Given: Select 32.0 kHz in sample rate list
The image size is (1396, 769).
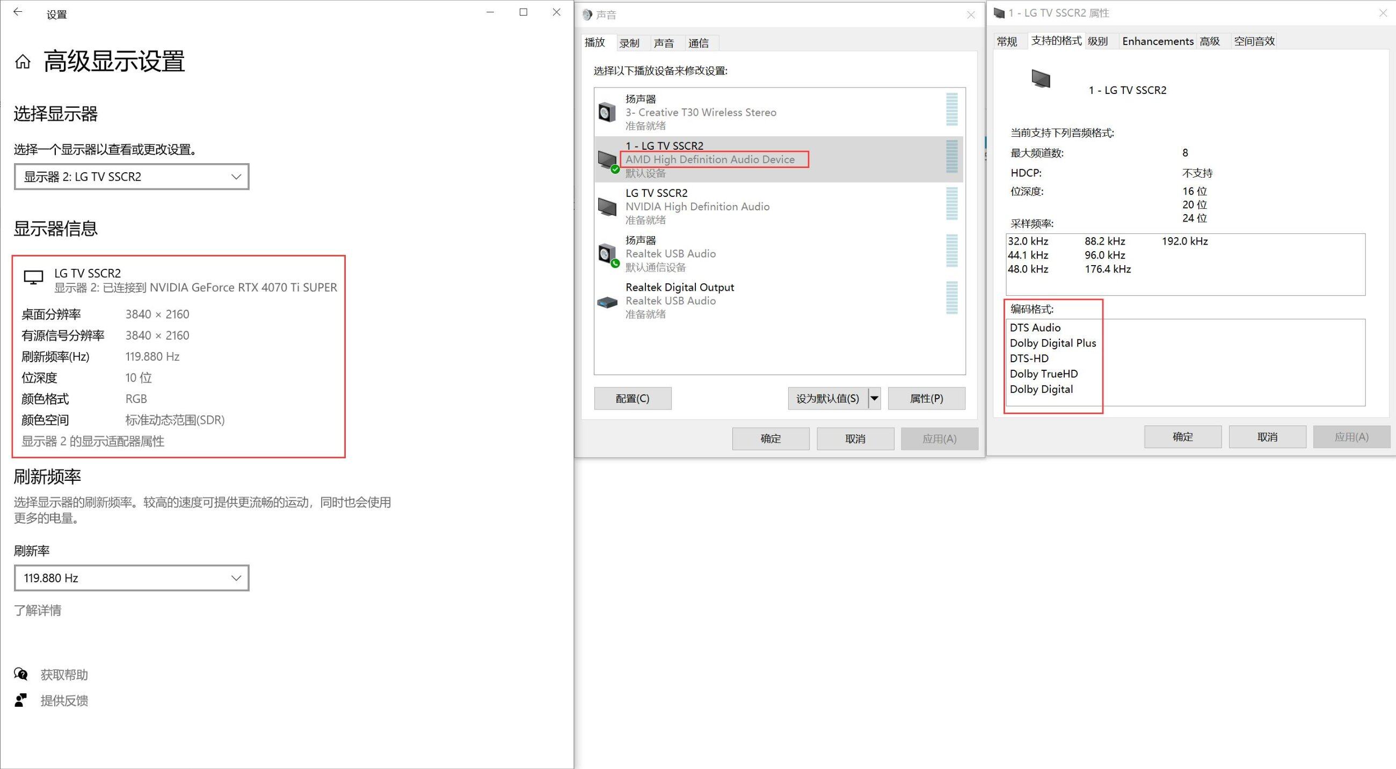Looking at the screenshot, I should pyautogui.click(x=1028, y=241).
